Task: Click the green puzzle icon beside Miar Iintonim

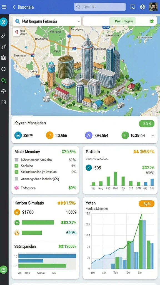Action: coord(151,21)
